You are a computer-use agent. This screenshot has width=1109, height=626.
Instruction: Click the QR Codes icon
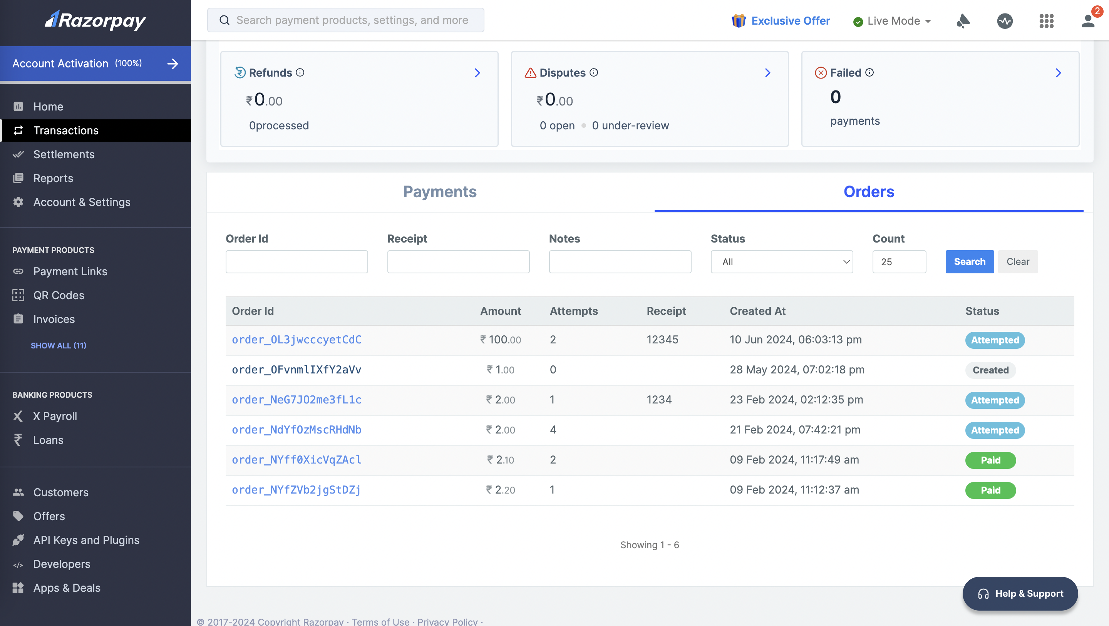tap(18, 295)
